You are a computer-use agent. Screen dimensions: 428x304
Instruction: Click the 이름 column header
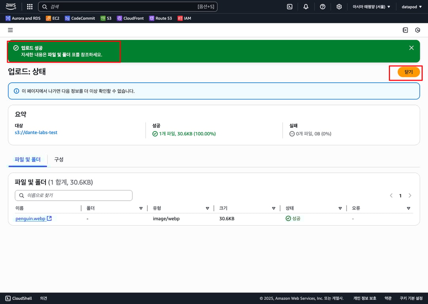(x=20, y=208)
